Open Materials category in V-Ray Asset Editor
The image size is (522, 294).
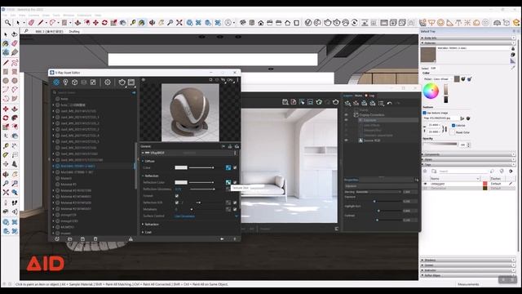coord(56,82)
